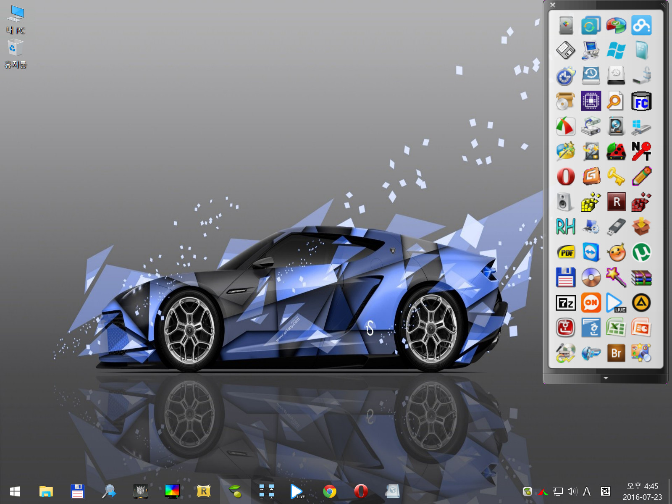Launch the 7z archive icon
Viewport: 672px width, 504px height.
(x=566, y=303)
